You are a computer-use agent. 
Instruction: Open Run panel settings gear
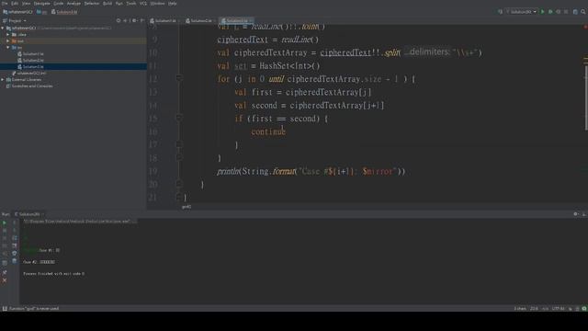pos(576,214)
